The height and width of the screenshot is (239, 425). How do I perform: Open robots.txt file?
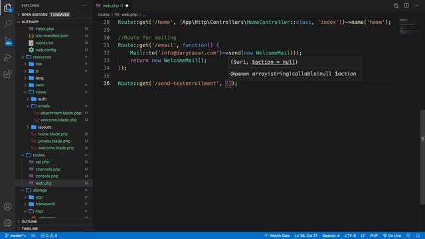pyautogui.click(x=44, y=42)
